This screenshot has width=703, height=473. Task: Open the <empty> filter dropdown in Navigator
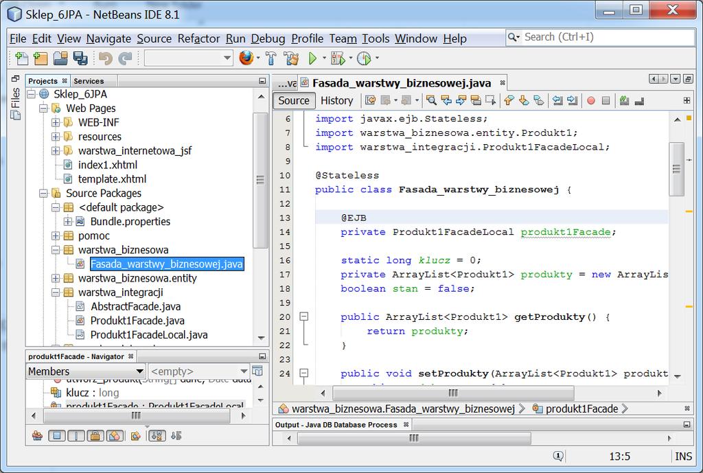tap(199, 371)
